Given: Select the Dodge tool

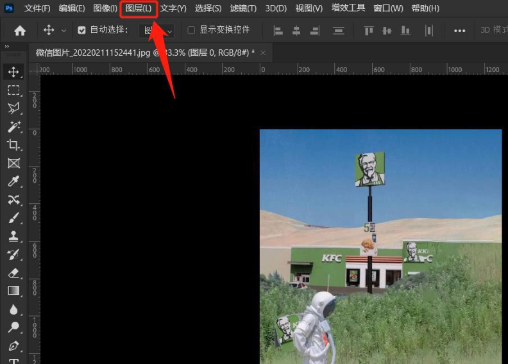Looking at the screenshot, I should [13, 327].
